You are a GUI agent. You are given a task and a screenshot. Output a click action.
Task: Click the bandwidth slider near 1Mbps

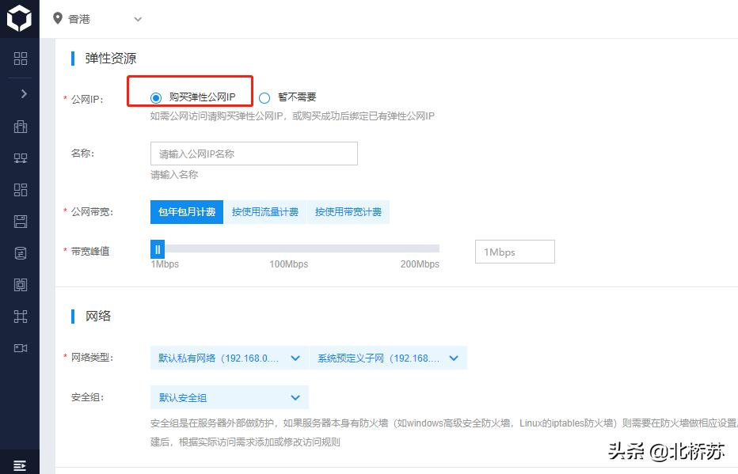[158, 249]
